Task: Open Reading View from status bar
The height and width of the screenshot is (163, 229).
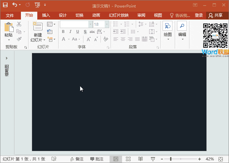Action: [140, 159]
